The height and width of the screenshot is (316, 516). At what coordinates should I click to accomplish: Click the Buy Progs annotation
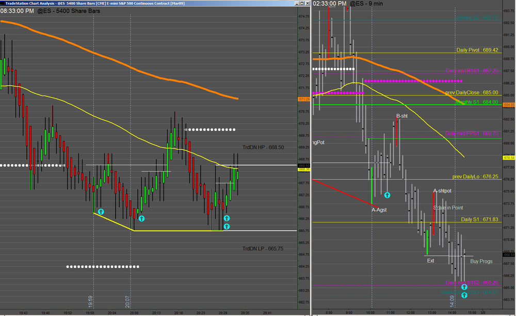click(481, 261)
